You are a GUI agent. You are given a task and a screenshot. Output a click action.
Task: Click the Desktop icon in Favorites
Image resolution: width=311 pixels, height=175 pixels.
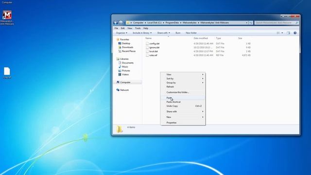point(120,43)
